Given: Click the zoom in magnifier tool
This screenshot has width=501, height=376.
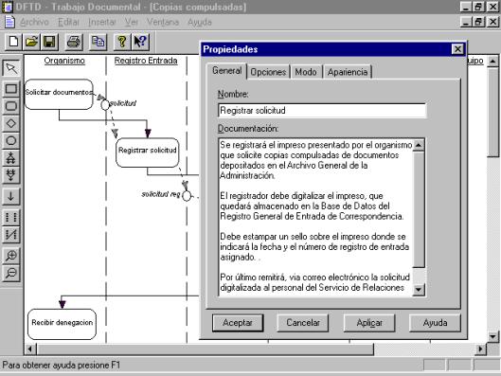Looking at the screenshot, I should click(11, 256).
